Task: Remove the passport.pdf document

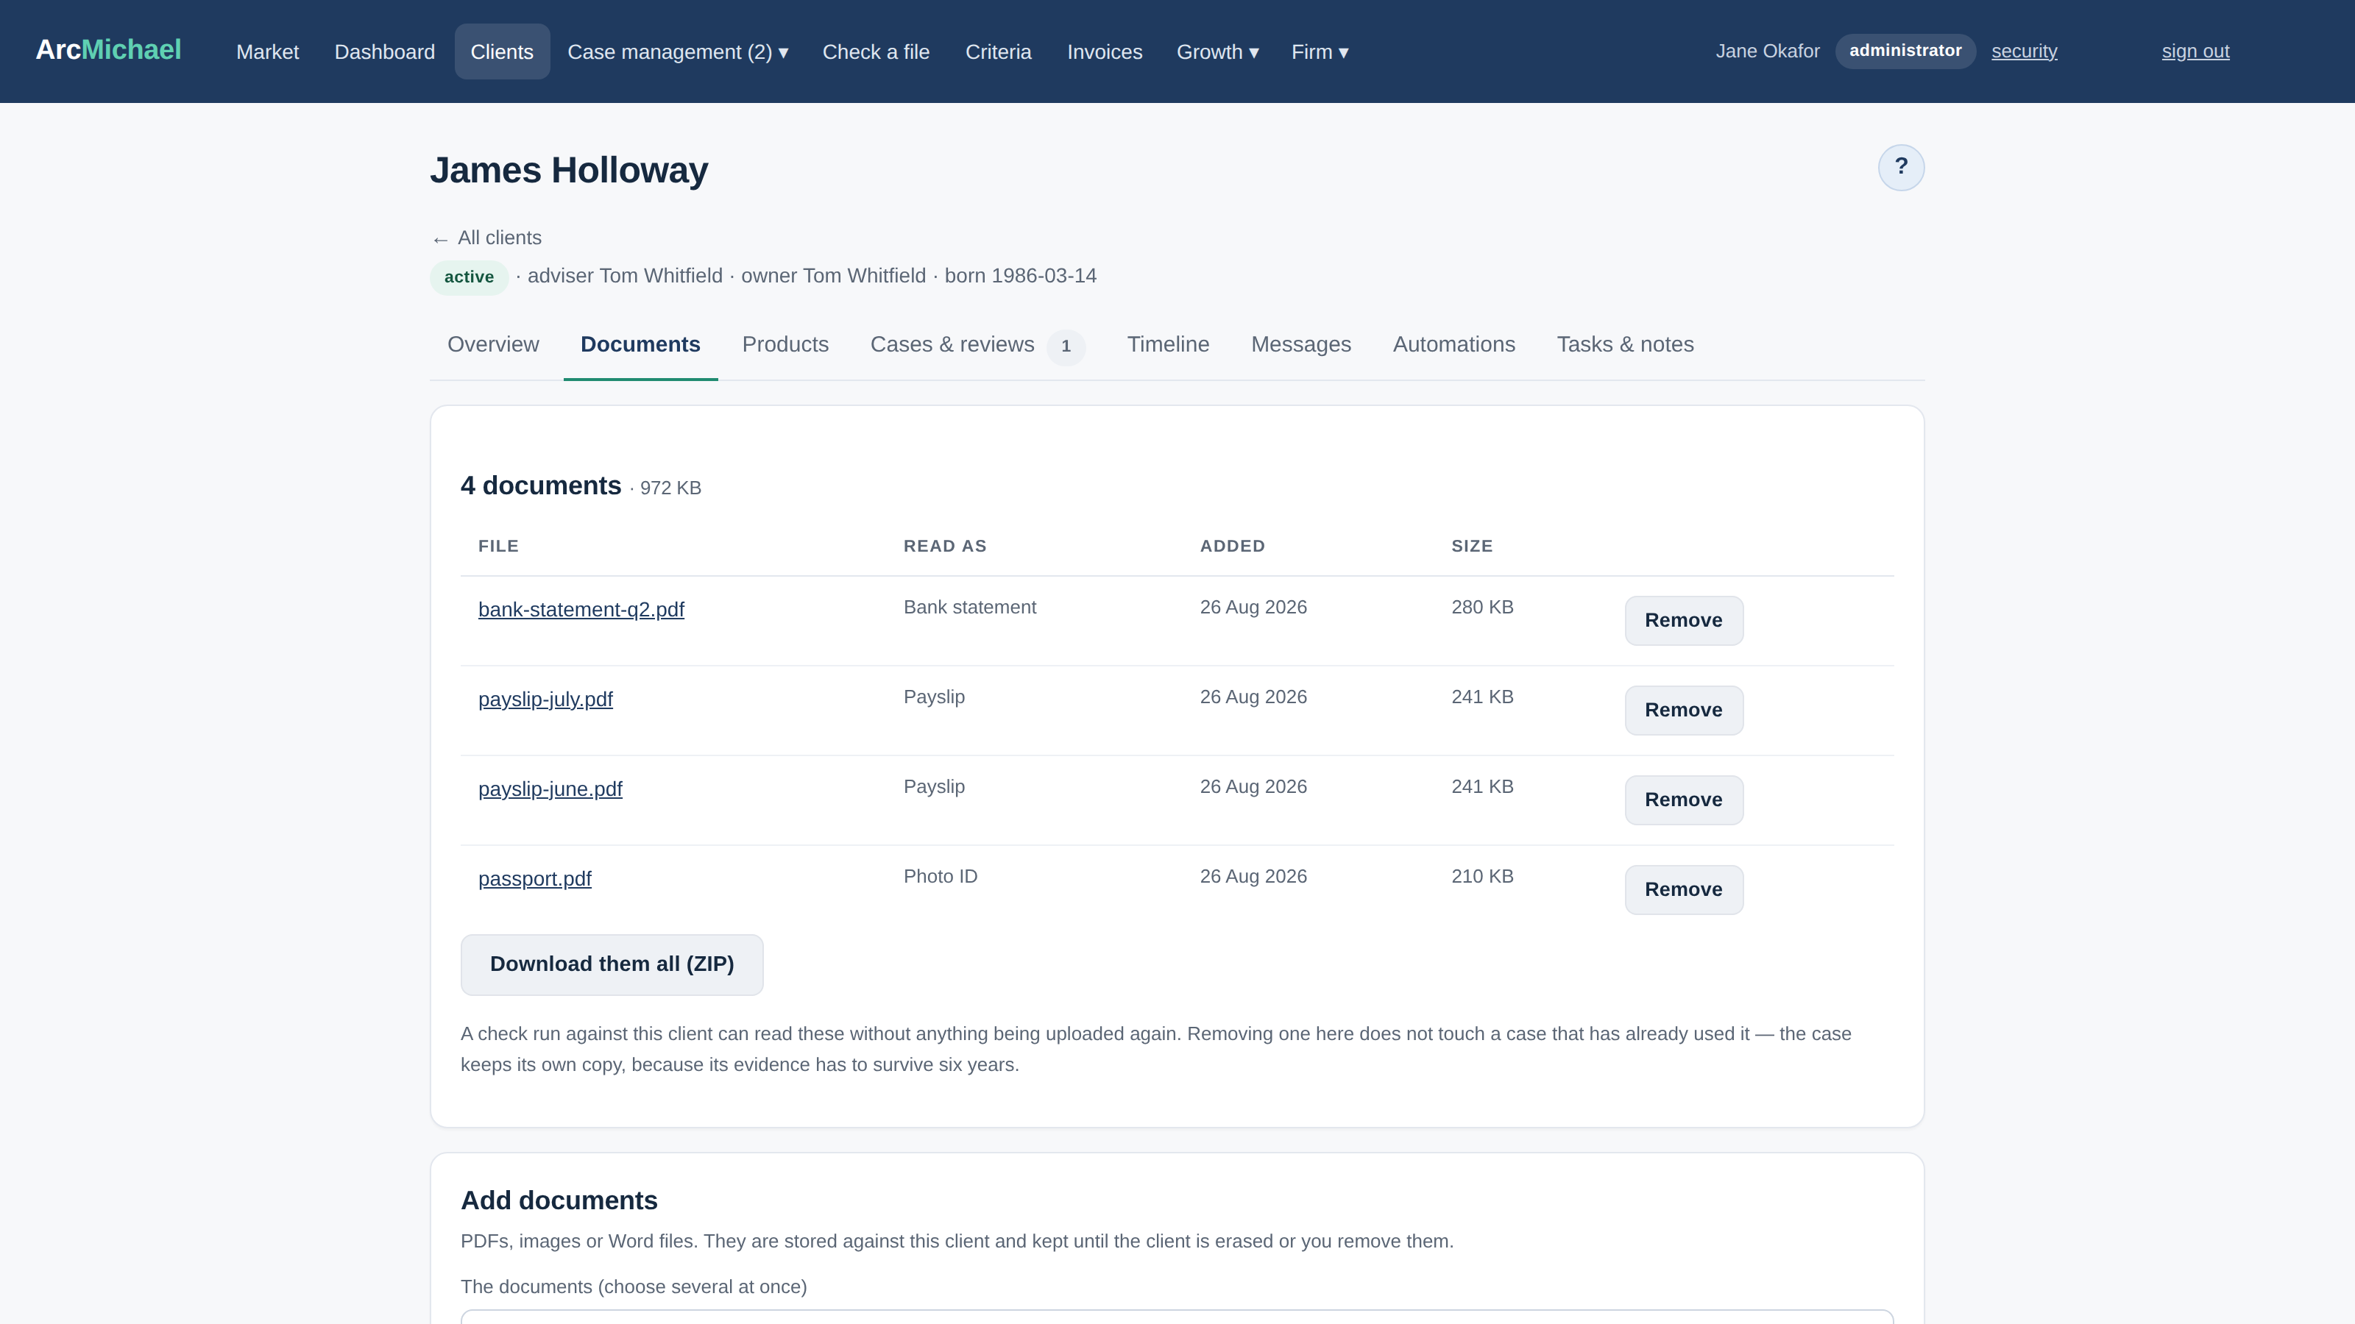Action: coord(1683,890)
